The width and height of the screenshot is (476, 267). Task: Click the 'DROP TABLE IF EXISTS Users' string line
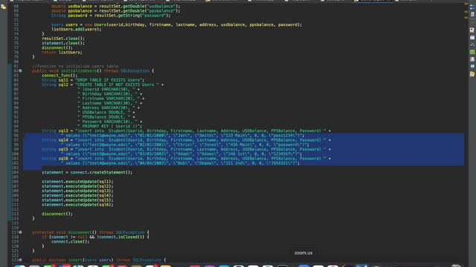(x=93, y=80)
